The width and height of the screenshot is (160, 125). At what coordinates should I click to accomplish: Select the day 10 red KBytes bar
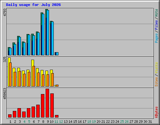pos(52,106)
